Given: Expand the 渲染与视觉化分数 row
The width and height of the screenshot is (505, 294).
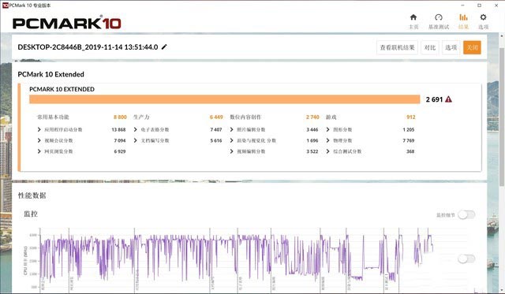Looking at the screenshot, I should (x=232, y=140).
